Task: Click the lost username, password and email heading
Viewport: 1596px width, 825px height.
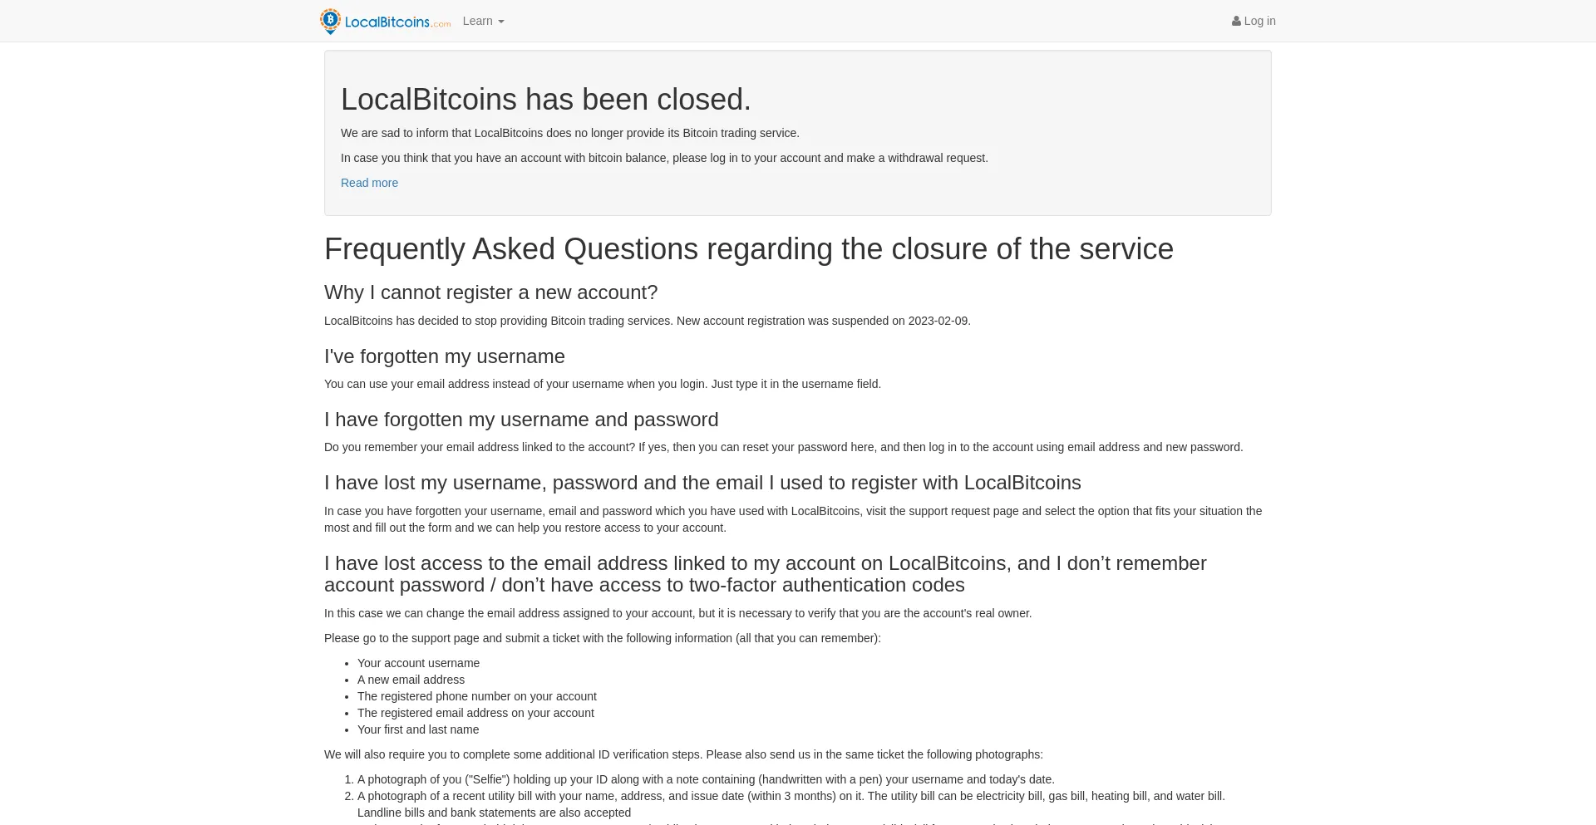Action: (x=702, y=482)
